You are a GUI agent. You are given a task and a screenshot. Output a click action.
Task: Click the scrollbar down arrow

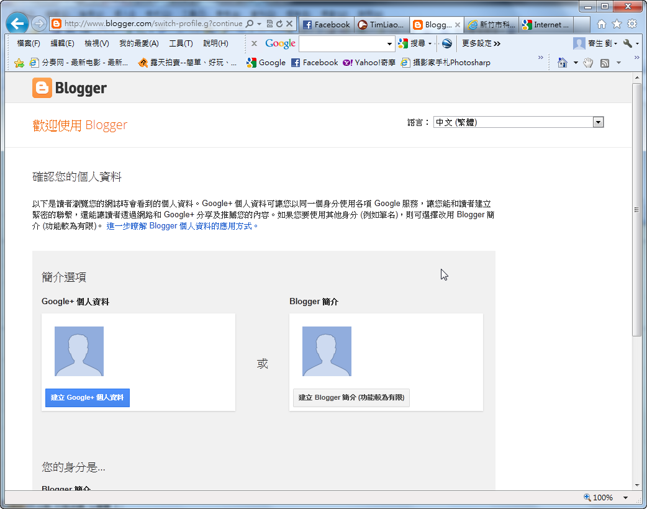click(637, 485)
